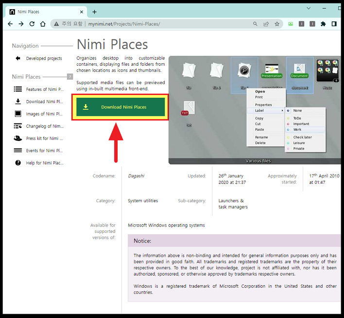Reload the page with the refresh icon

[x=32, y=24]
